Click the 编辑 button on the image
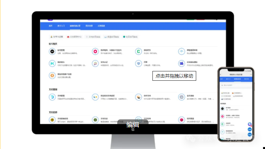Screen dimensions: 265x149 tap(133, 125)
